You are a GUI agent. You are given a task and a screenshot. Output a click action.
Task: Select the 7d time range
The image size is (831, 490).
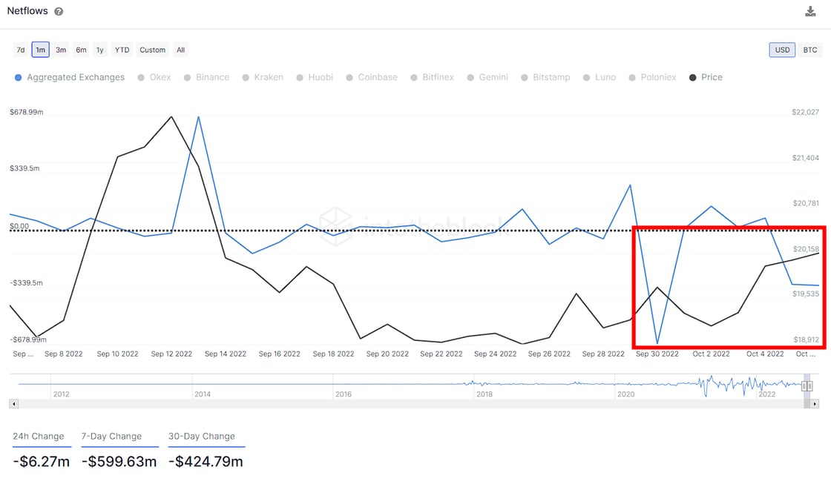21,50
